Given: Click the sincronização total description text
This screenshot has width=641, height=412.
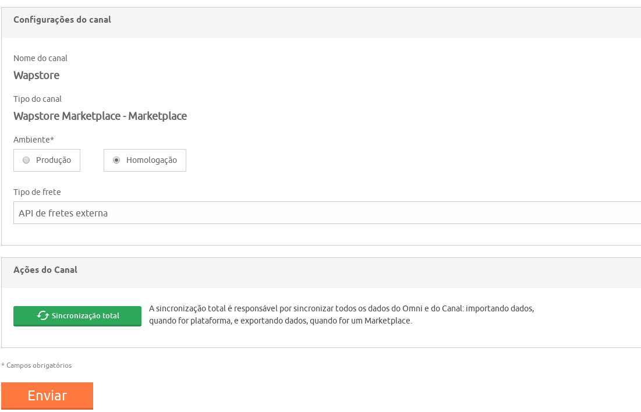Looking at the screenshot, I should pos(341,315).
